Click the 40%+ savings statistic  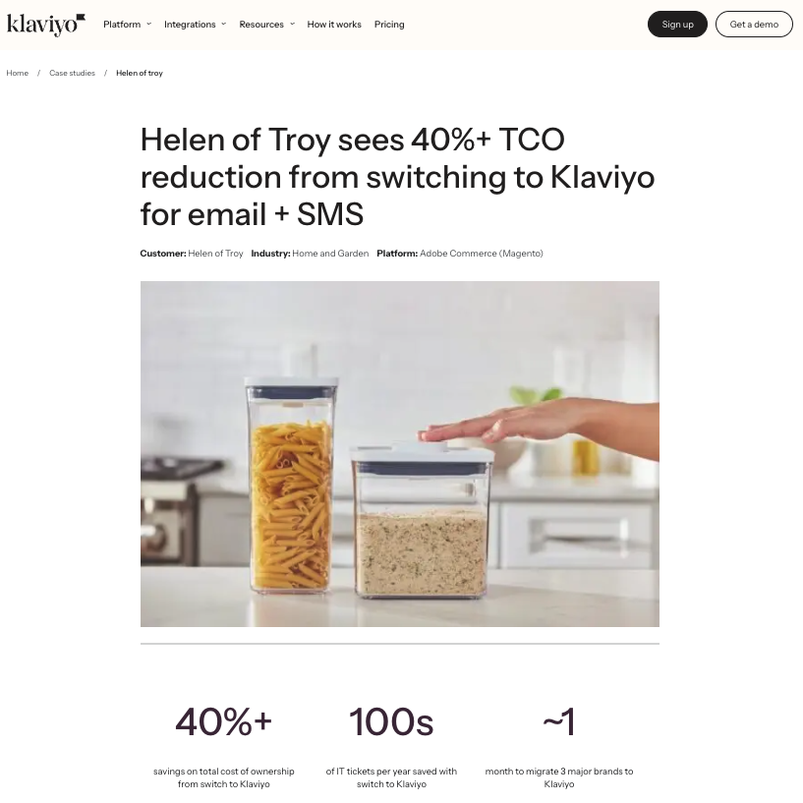click(224, 722)
